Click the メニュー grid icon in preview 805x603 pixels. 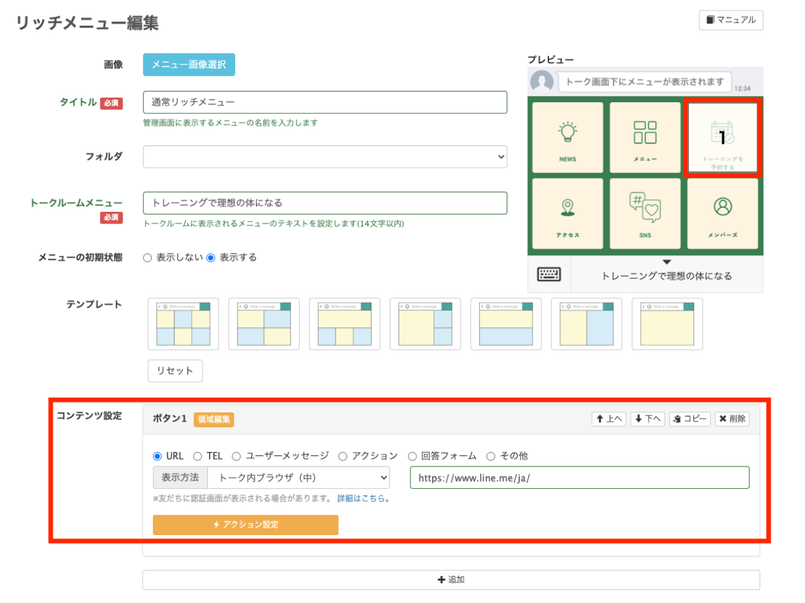(x=645, y=132)
